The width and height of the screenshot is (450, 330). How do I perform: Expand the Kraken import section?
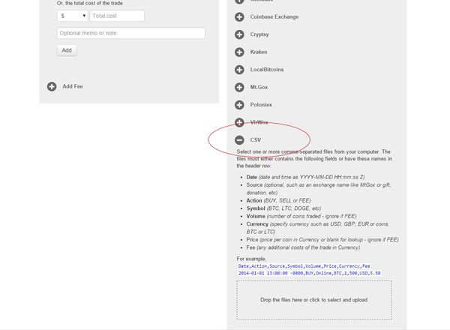[239, 52]
